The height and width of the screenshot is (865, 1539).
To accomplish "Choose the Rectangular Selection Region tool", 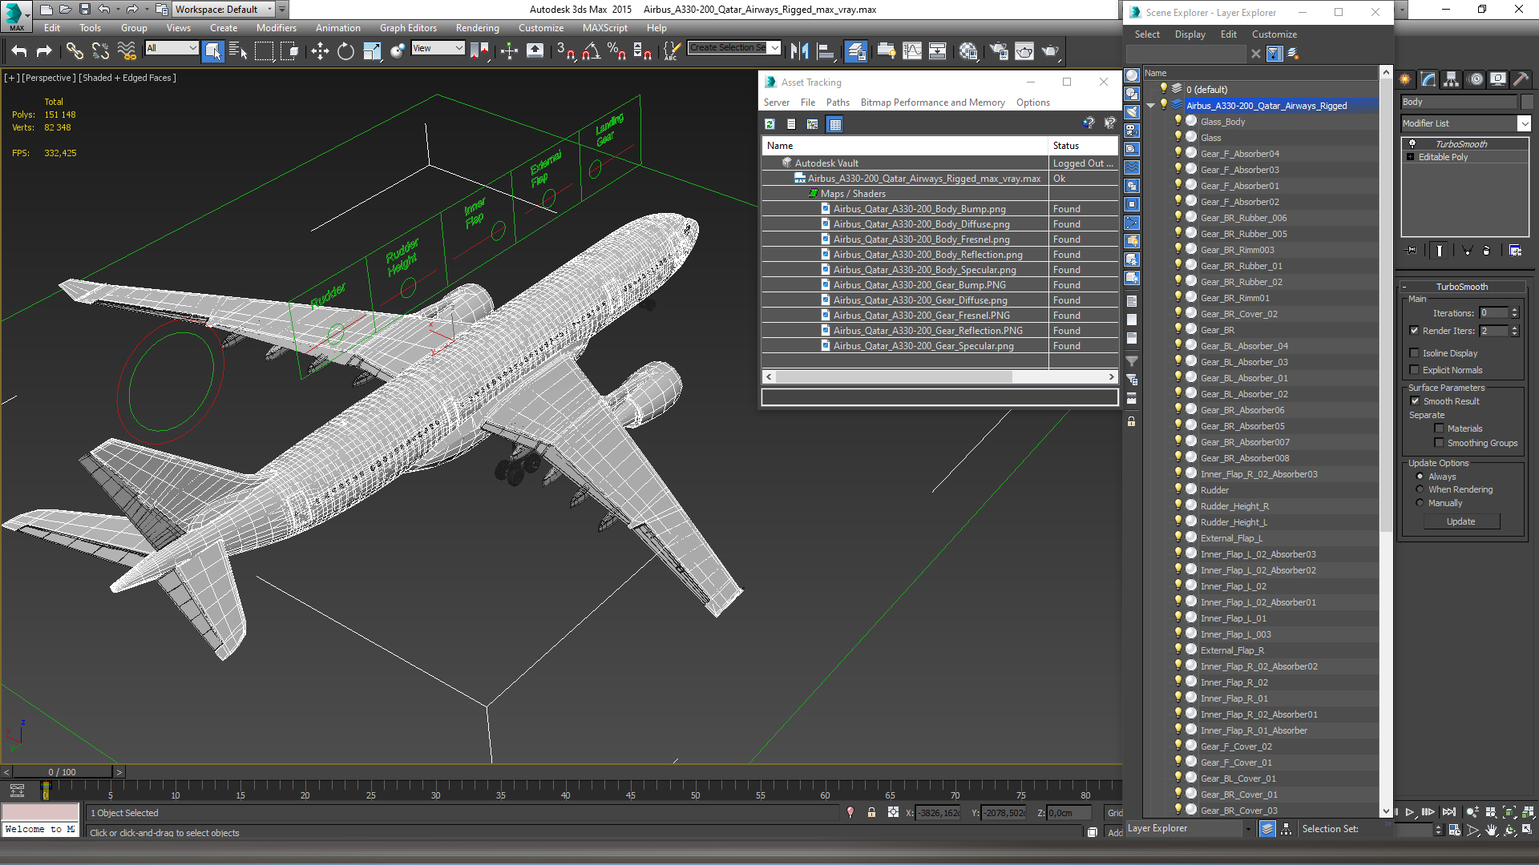I will point(264,51).
